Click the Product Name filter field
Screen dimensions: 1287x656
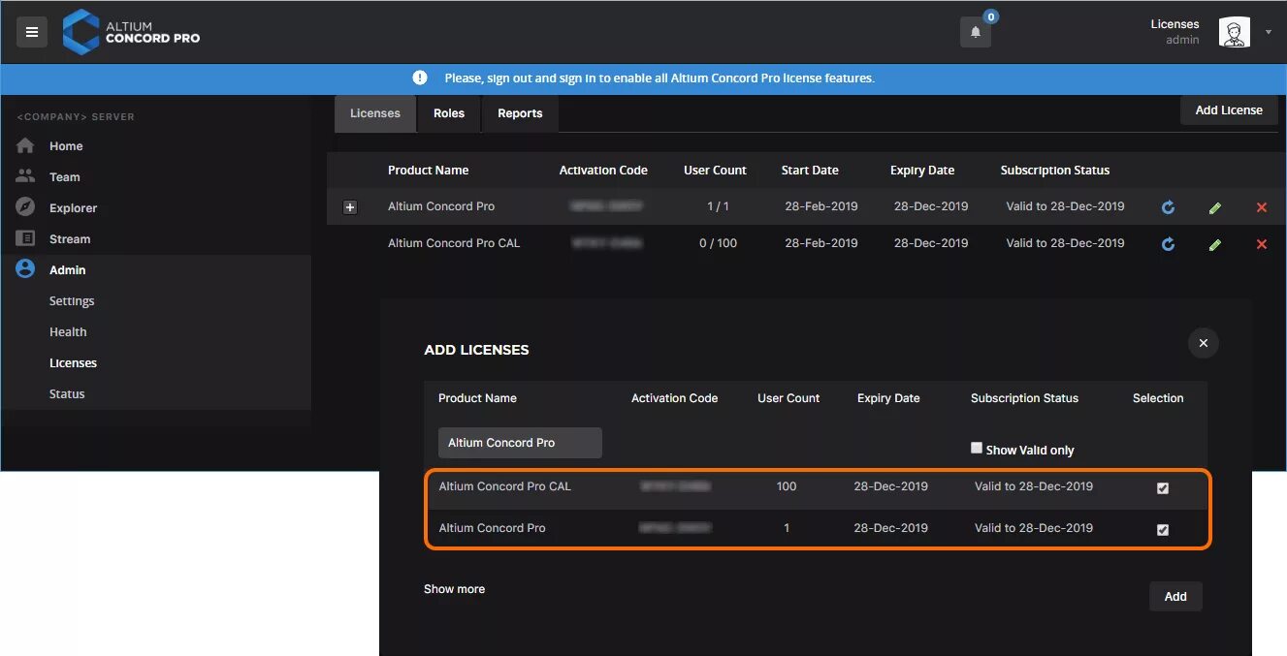pyautogui.click(x=520, y=443)
